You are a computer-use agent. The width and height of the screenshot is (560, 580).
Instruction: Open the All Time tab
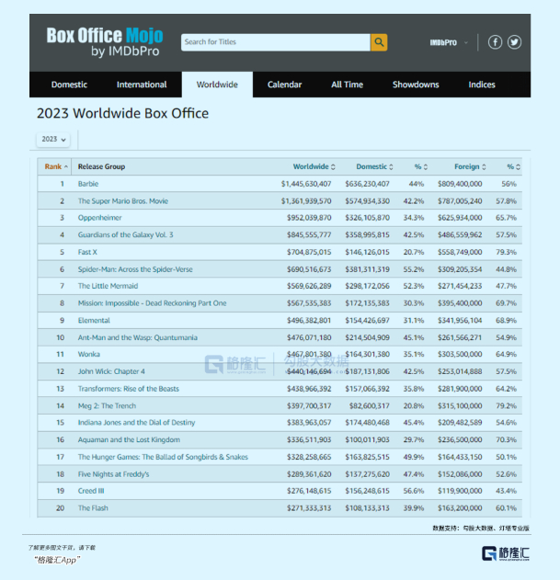348,85
